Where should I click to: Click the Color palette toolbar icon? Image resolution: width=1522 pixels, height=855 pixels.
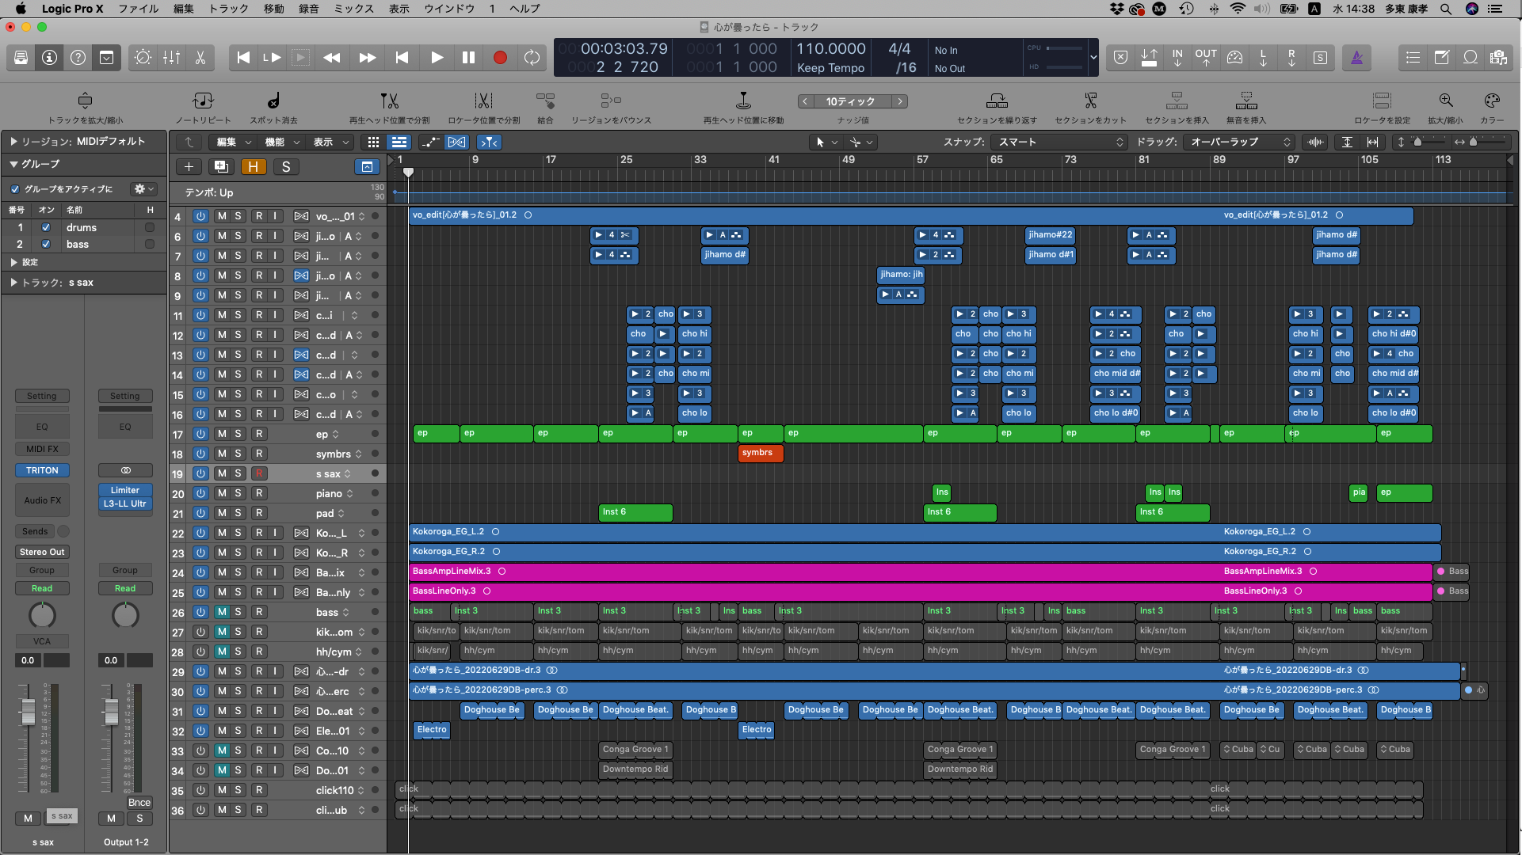(1491, 101)
